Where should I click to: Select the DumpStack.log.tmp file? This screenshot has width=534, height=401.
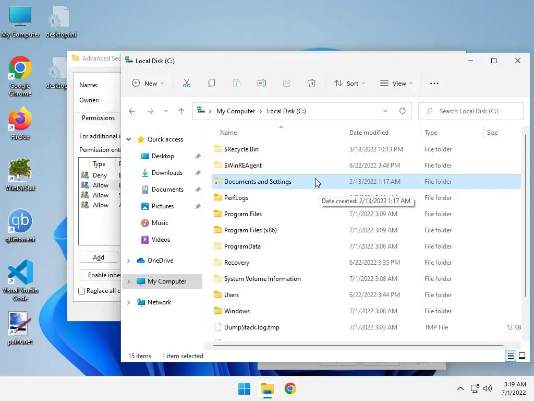366,327
